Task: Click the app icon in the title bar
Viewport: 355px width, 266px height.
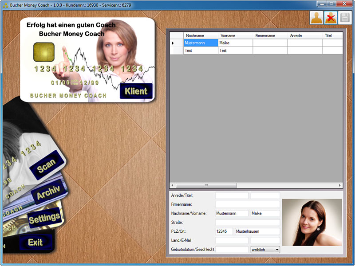Action: point(5,5)
